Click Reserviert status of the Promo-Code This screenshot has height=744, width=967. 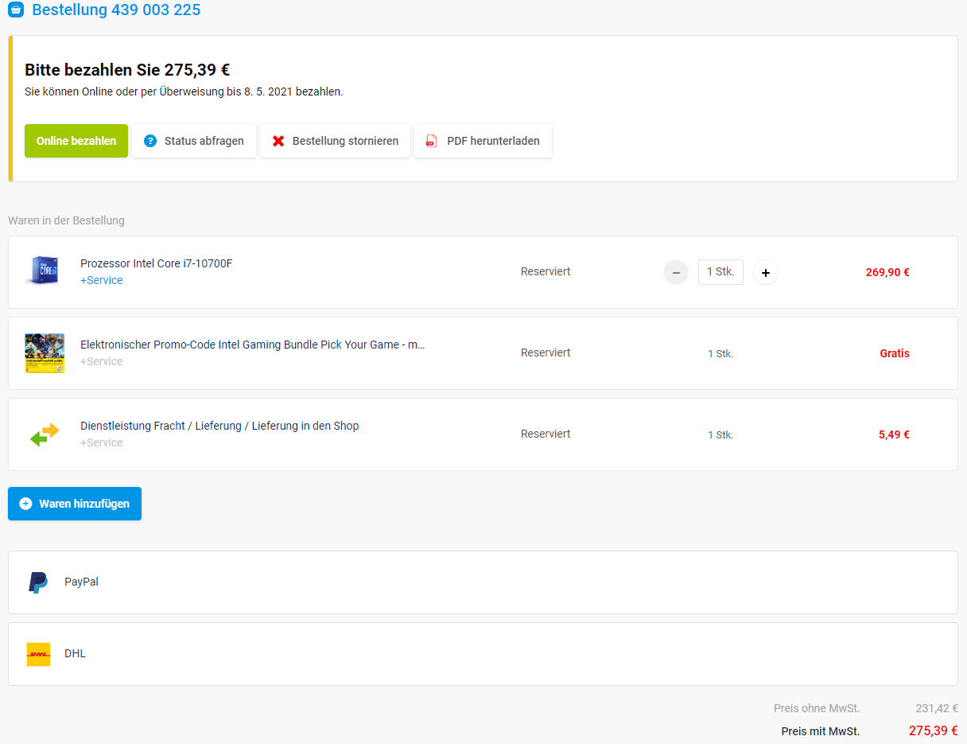pos(546,353)
